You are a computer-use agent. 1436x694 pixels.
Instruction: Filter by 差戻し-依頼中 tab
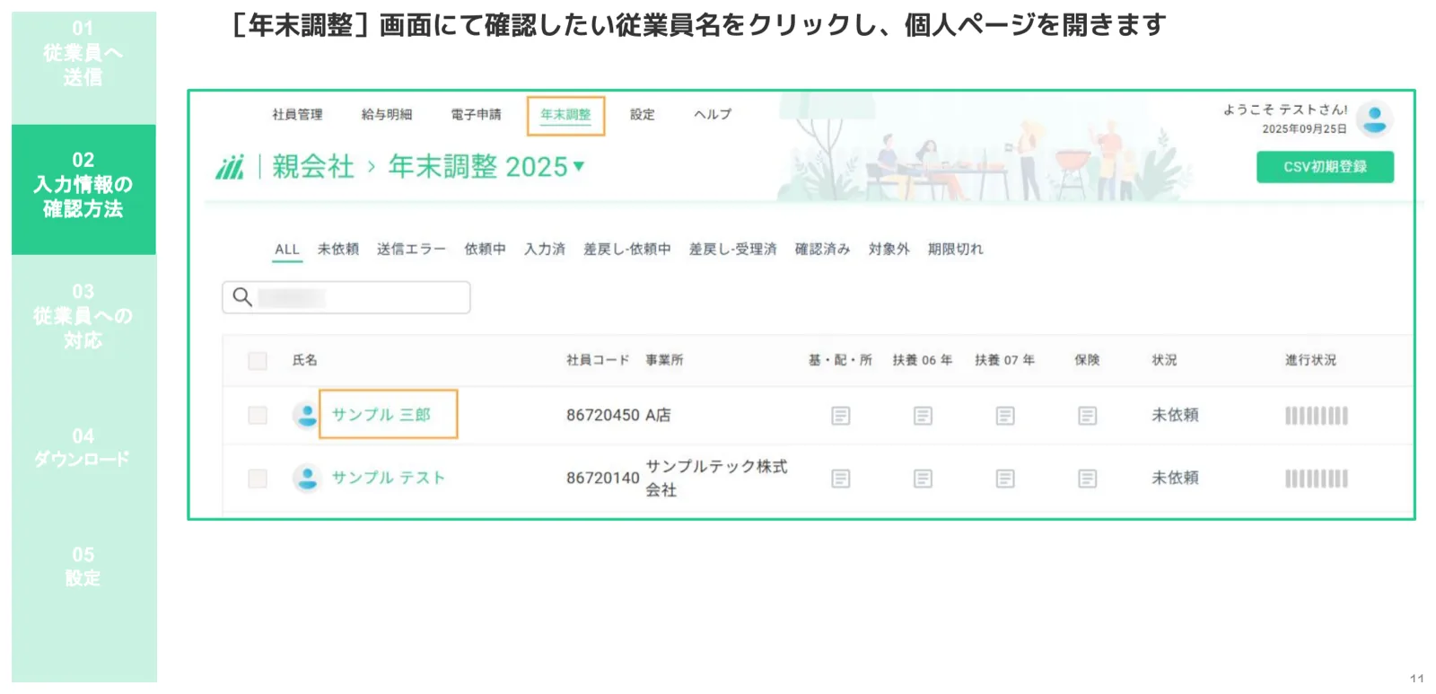pos(627,250)
